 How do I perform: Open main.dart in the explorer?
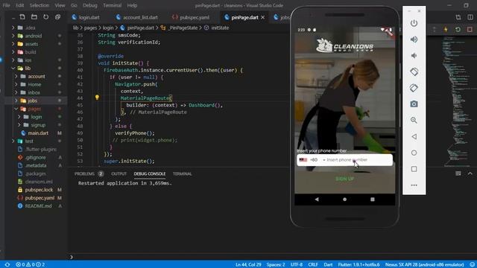pyautogui.click(x=38, y=133)
